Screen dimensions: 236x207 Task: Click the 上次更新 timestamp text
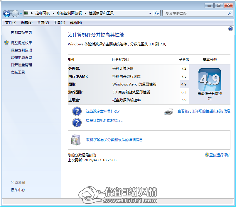coord(92,160)
